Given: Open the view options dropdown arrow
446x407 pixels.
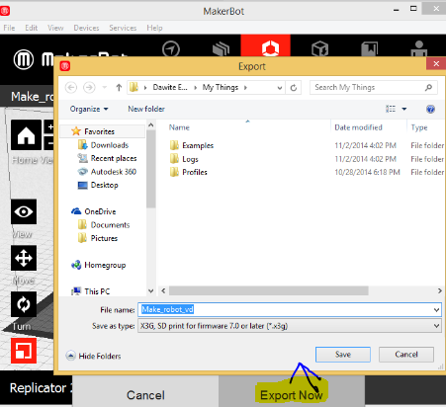Looking at the screenshot, I should tap(404, 109).
